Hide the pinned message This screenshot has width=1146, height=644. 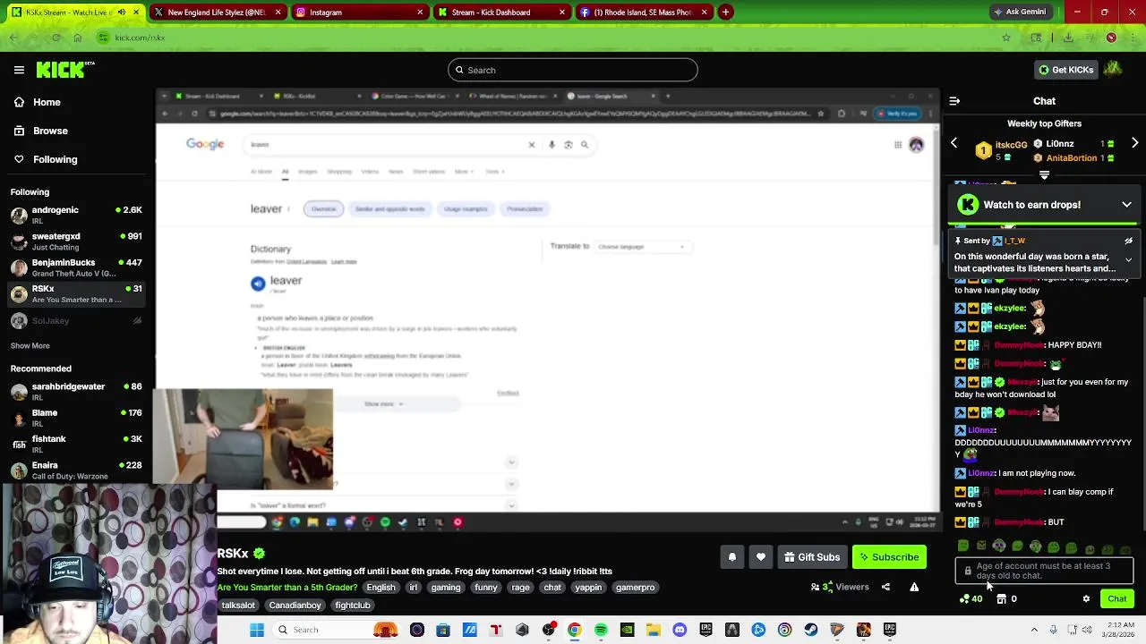tap(1128, 241)
